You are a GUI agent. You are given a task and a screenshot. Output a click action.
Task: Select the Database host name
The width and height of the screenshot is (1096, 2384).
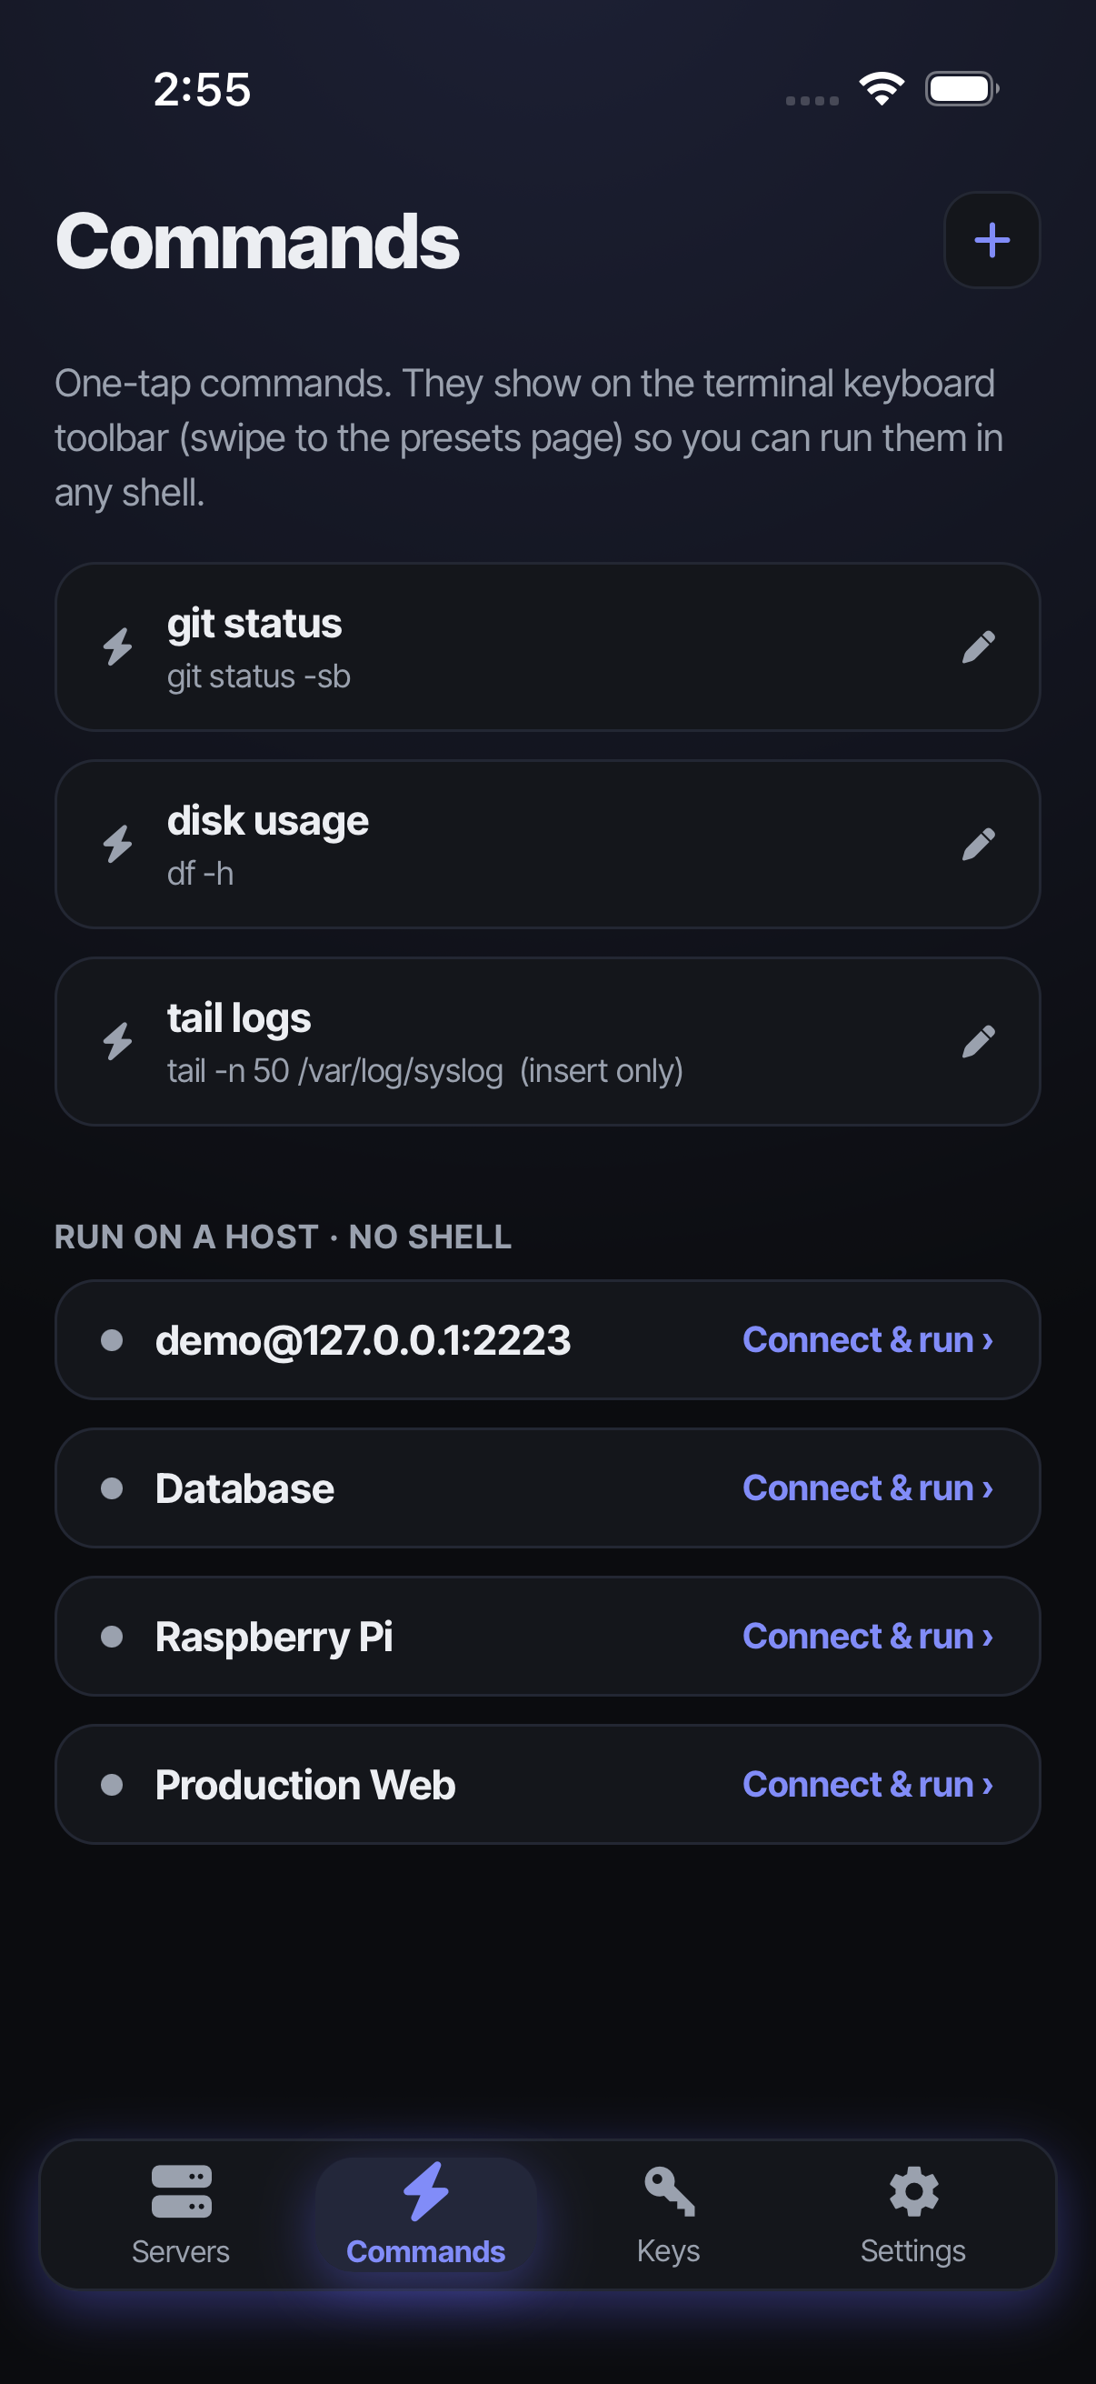point(244,1488)
